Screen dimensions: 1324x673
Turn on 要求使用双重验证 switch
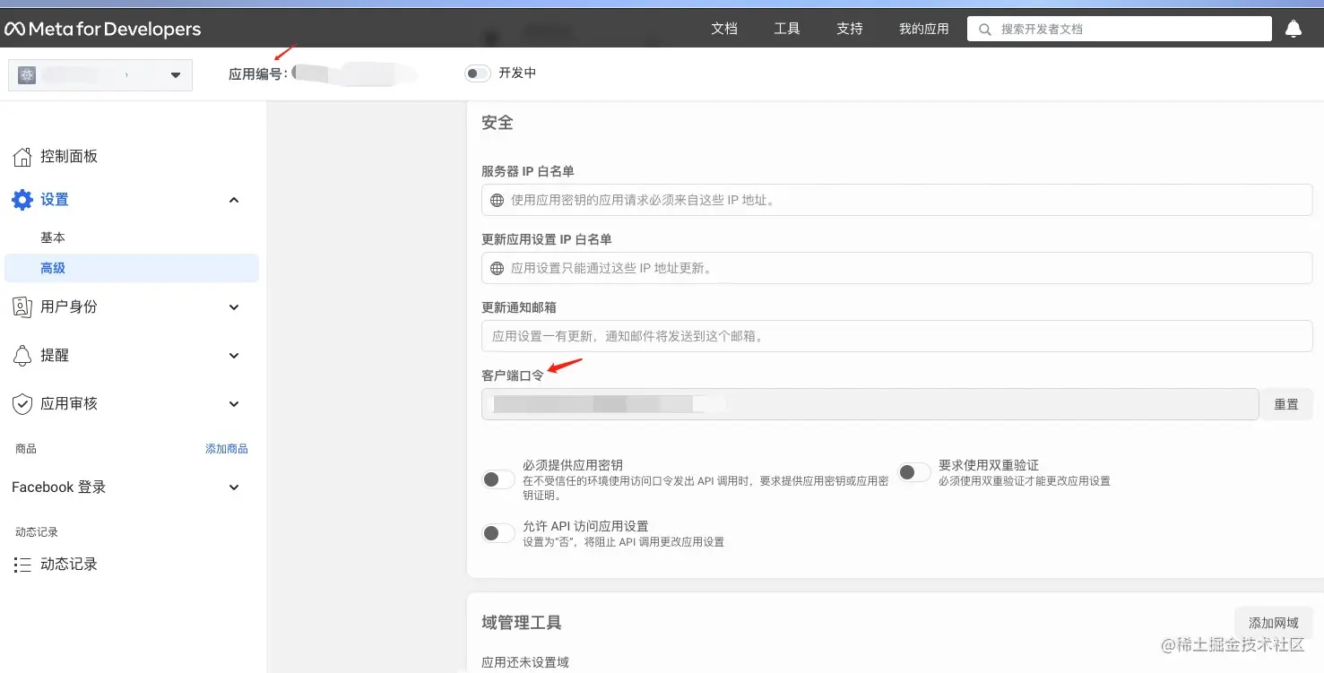click(914, 472)
